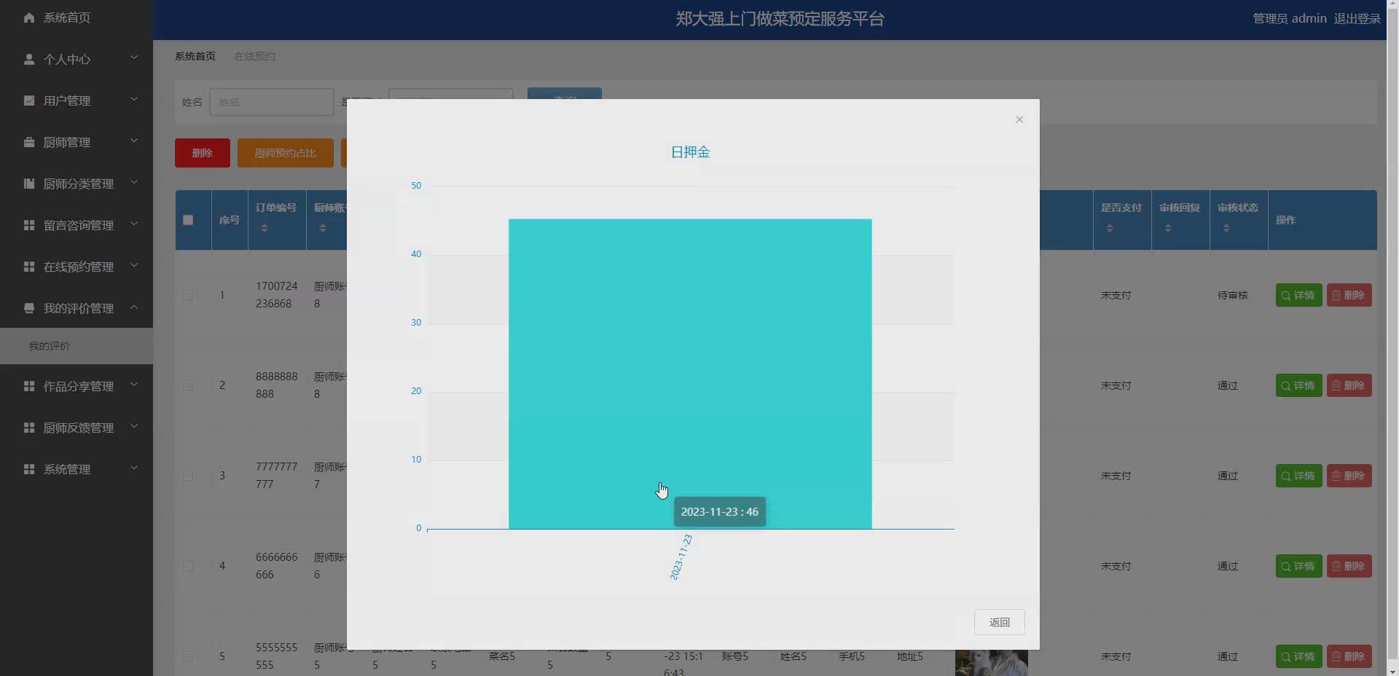Image resolution: width=1399 pixels, height=676 pixels.
Task: Click the 系统管理 grid icon
Action: [x=29, y=469]
